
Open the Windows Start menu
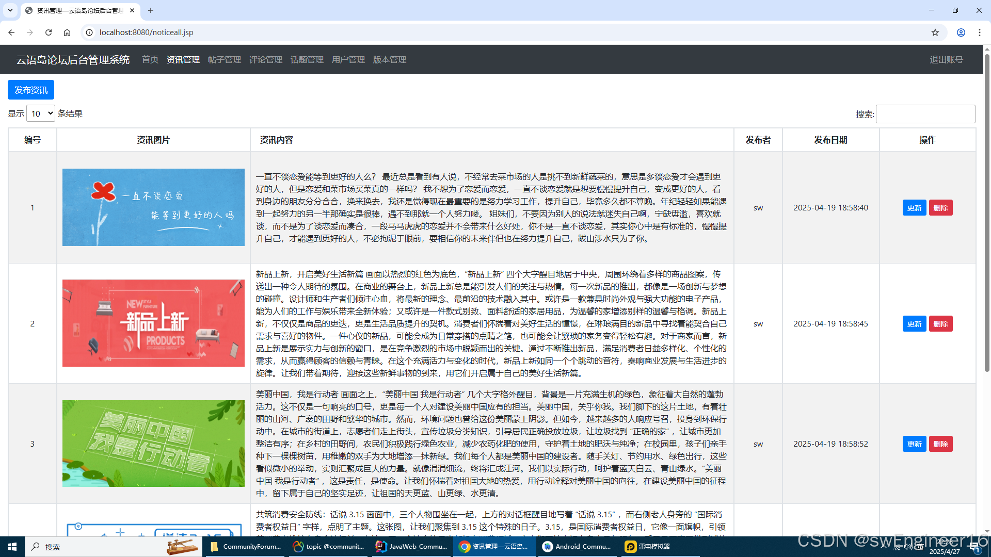click(x=12, y=547)
